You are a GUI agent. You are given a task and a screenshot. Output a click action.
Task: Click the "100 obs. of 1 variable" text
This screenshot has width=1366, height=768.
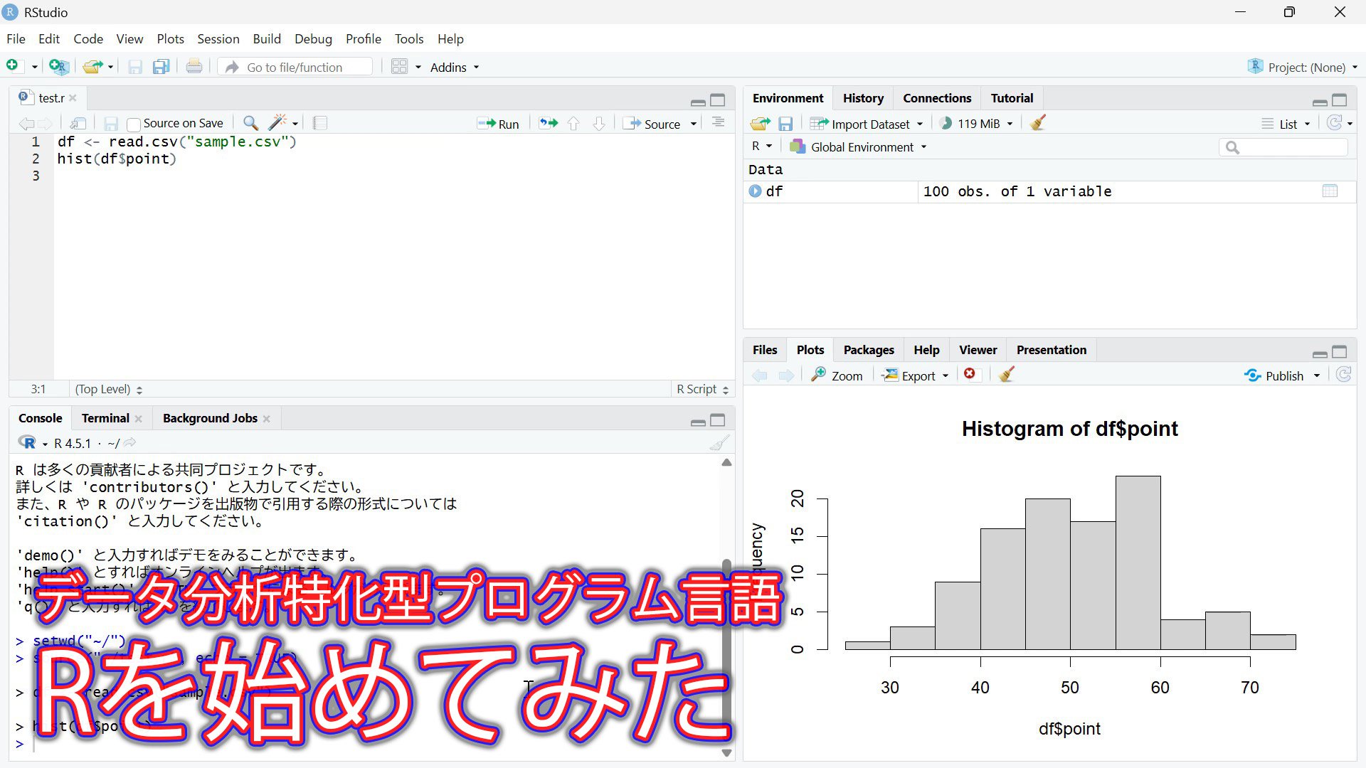[x=1017, y=191]
